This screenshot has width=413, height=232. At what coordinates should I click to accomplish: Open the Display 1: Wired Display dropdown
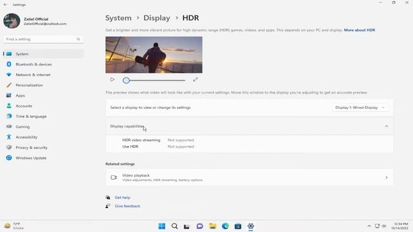click(360, 108)
